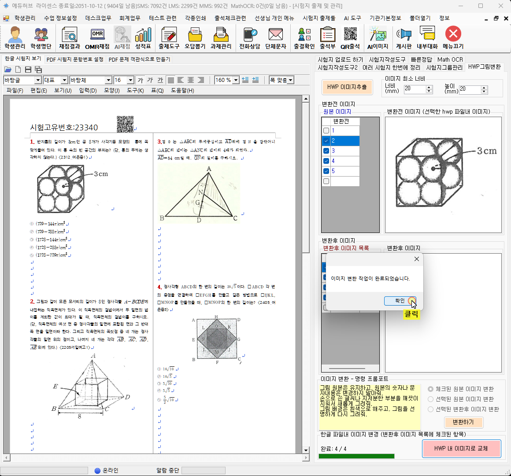This screenshot has width=511, height=476.
Task: Click the 전화상담 phone consultation icon
Action: (x=249, y=38)
